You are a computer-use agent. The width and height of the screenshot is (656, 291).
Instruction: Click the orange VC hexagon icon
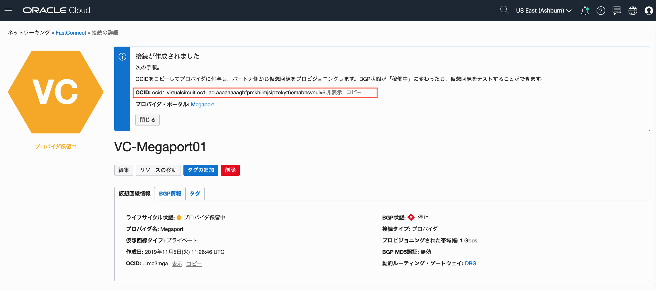(x=56, y=92)
